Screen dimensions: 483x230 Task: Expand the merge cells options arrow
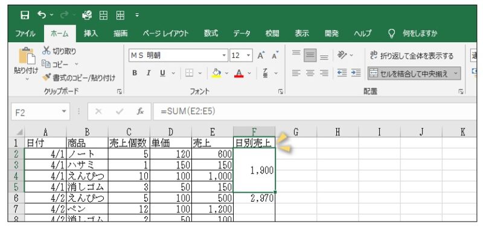pyautogui.click(x=456, y=73)
